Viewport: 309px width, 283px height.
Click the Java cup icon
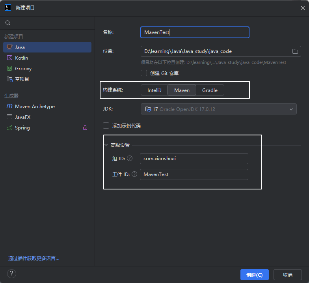pos(9,47)
